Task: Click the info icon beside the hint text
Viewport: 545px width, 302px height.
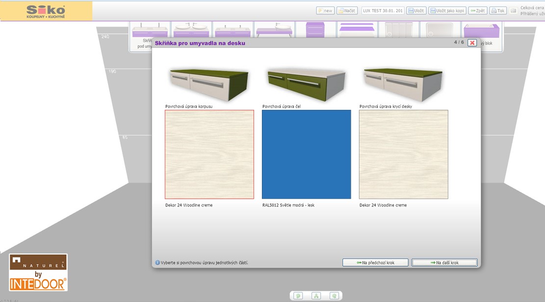Action: pos(157,263)
